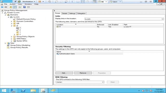Image resolution: width=166 pixels, height=93 pixels.
Task: Click the Back arrow in the console toolbar
Action: 2,7
